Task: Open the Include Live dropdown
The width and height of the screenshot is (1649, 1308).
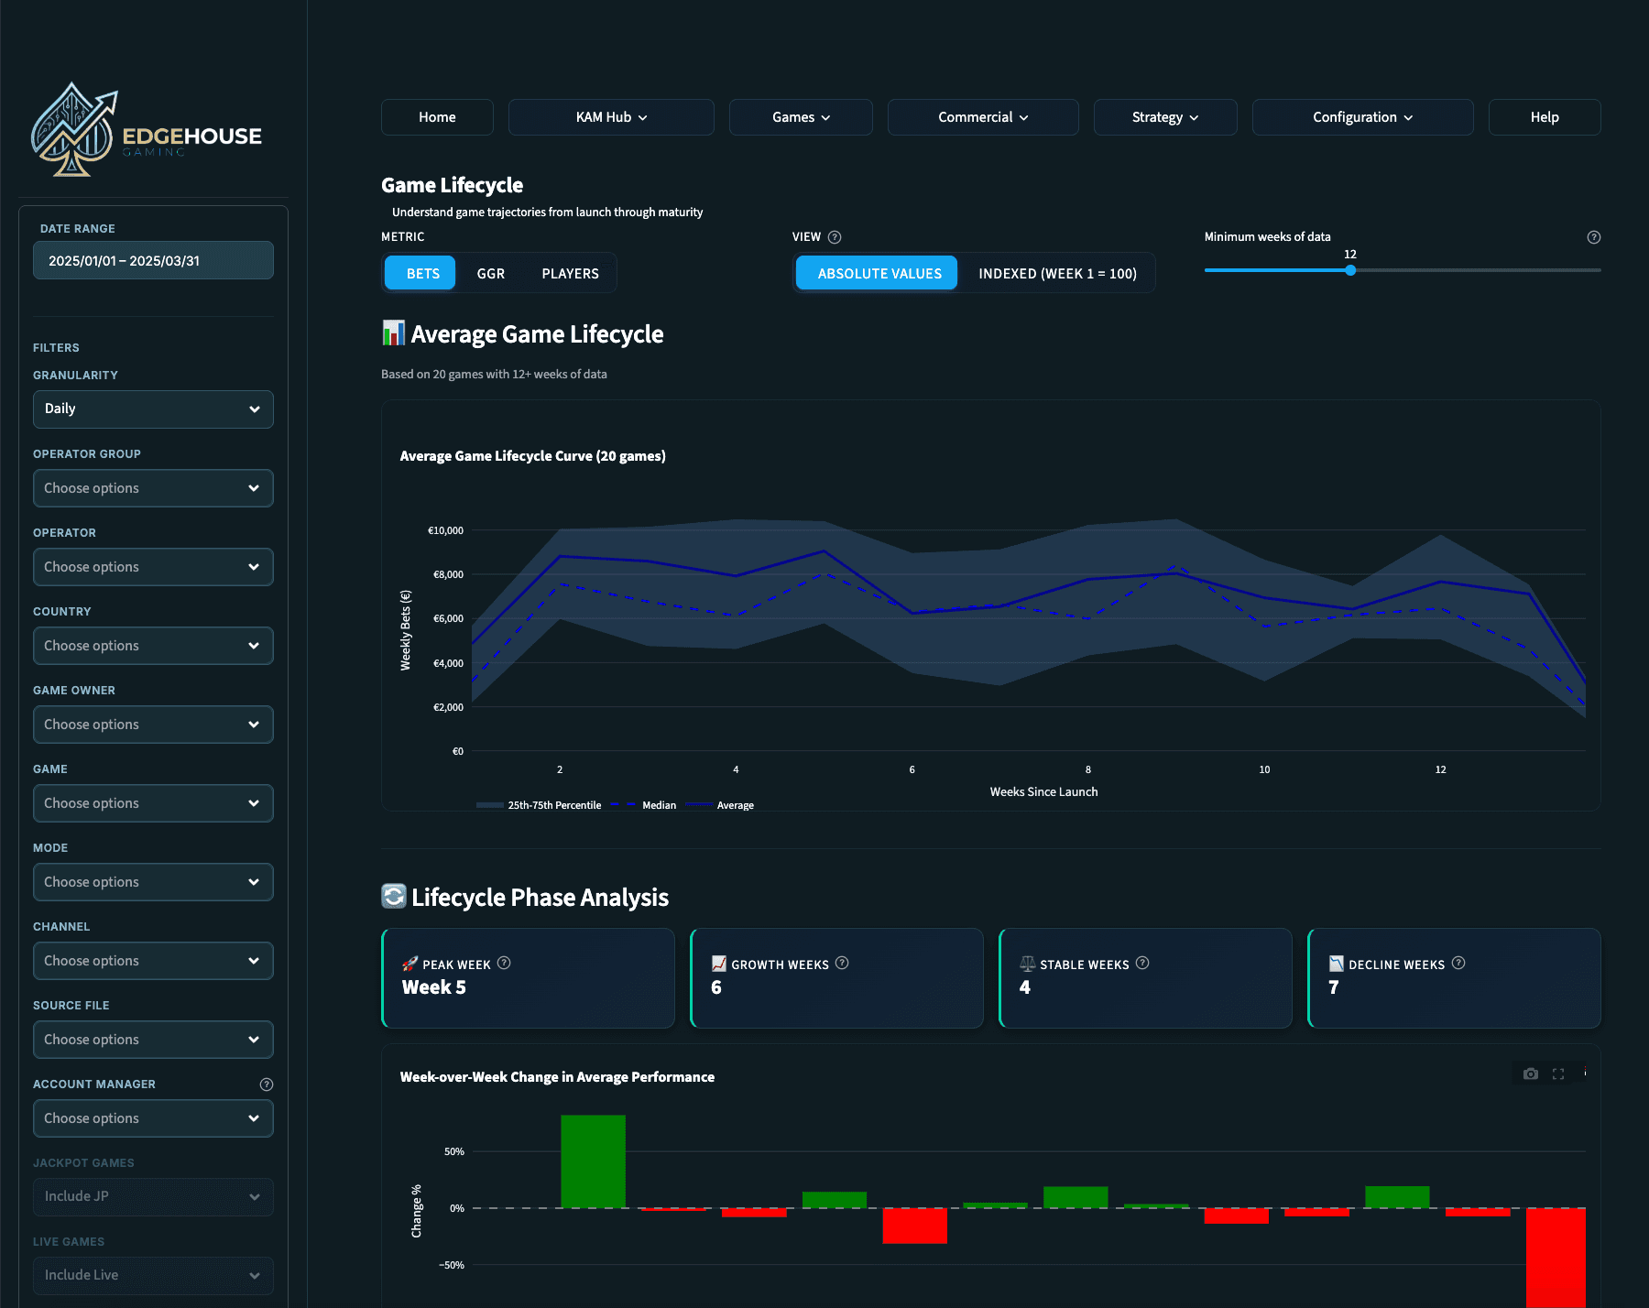Action: click(153, 1276)
